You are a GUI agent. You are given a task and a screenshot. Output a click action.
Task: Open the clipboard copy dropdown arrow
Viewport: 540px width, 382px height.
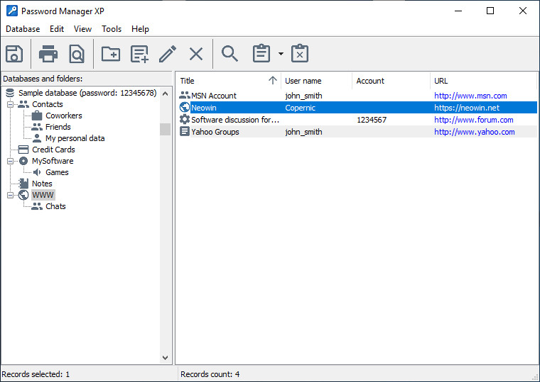281,54
